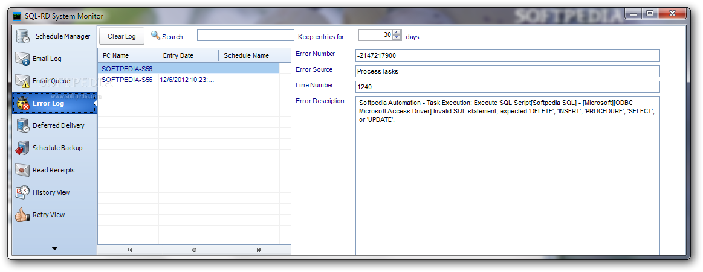Screen dimensions: 703x272
Task: Open Retry View label in sidebar
Action: [x=49, y=215]
